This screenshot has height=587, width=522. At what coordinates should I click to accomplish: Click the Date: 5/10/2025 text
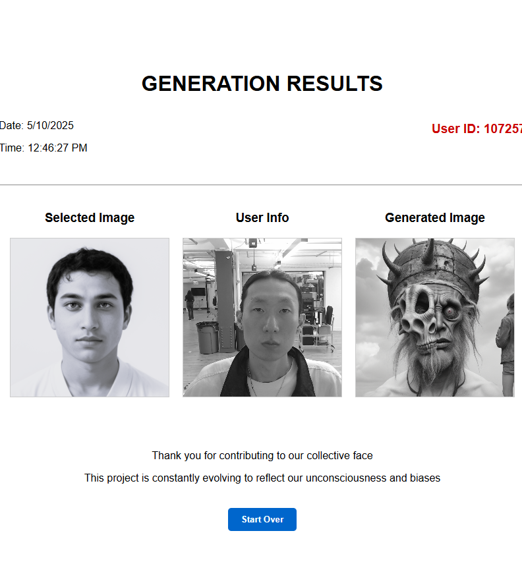coord(37,125)
